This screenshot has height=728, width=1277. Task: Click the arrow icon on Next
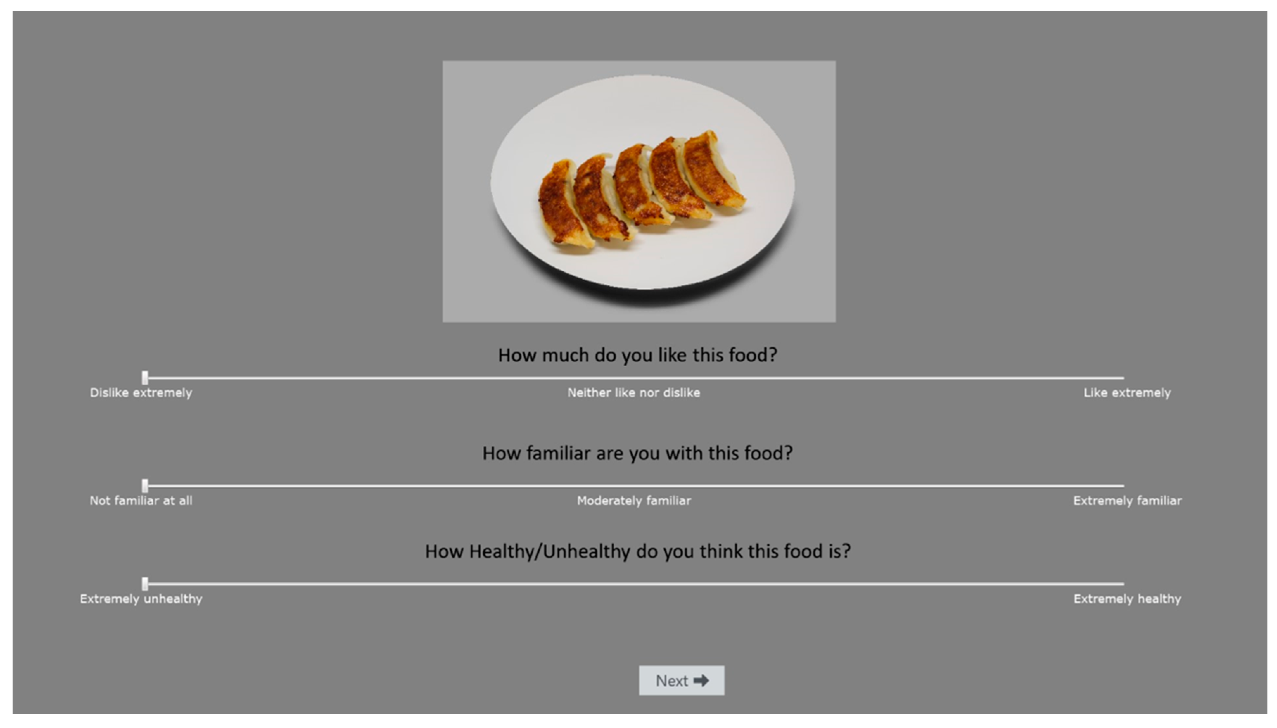[x=701, y=680]
